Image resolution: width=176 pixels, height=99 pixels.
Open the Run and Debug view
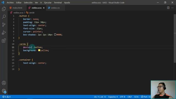pyautogui.click(x=4, y=32)
